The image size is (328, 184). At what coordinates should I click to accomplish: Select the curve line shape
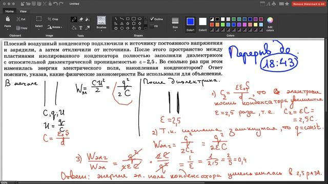coord(122,19)
